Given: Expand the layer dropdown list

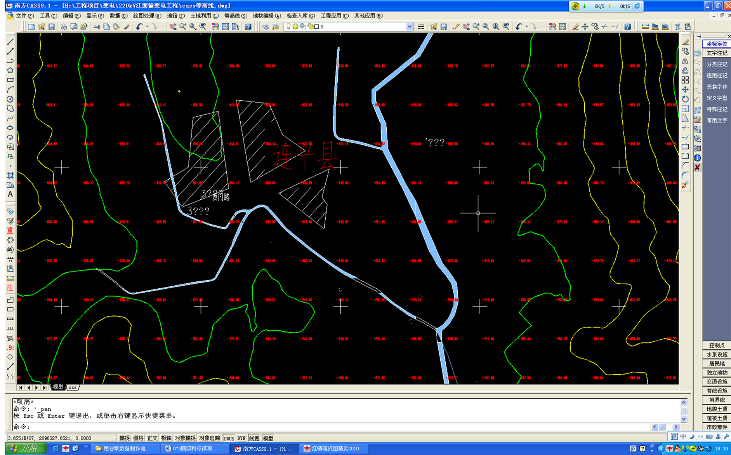Looking at the screenshot, I should 409,27.
